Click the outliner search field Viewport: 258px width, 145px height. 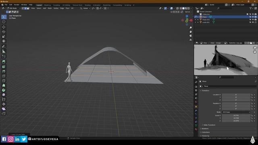click(225, 8)
